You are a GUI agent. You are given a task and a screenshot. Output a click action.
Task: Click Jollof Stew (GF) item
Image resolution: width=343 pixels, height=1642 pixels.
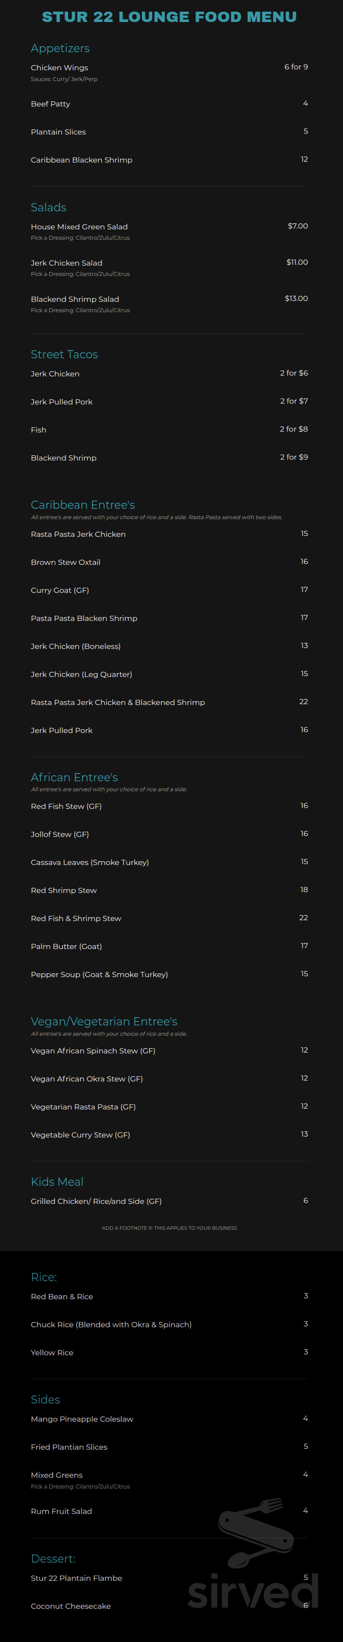click(60, 834)
